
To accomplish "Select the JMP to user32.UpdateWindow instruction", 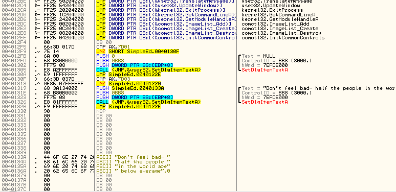I will tap(159, 6).
